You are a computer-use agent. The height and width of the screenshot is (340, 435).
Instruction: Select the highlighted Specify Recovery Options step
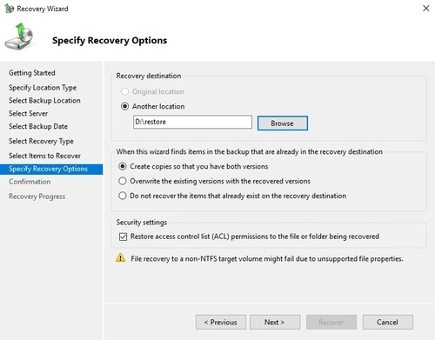pos(51,169)
